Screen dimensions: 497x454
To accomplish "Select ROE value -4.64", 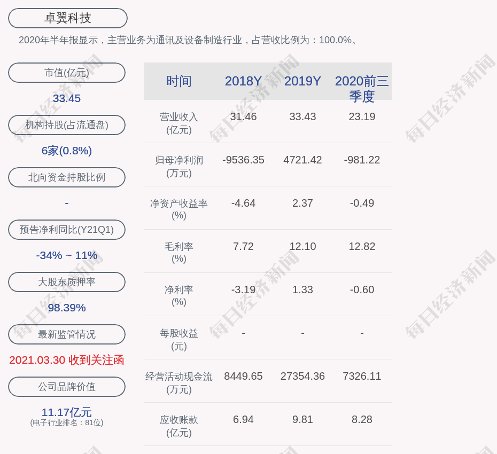I will [x=243, y=203].
